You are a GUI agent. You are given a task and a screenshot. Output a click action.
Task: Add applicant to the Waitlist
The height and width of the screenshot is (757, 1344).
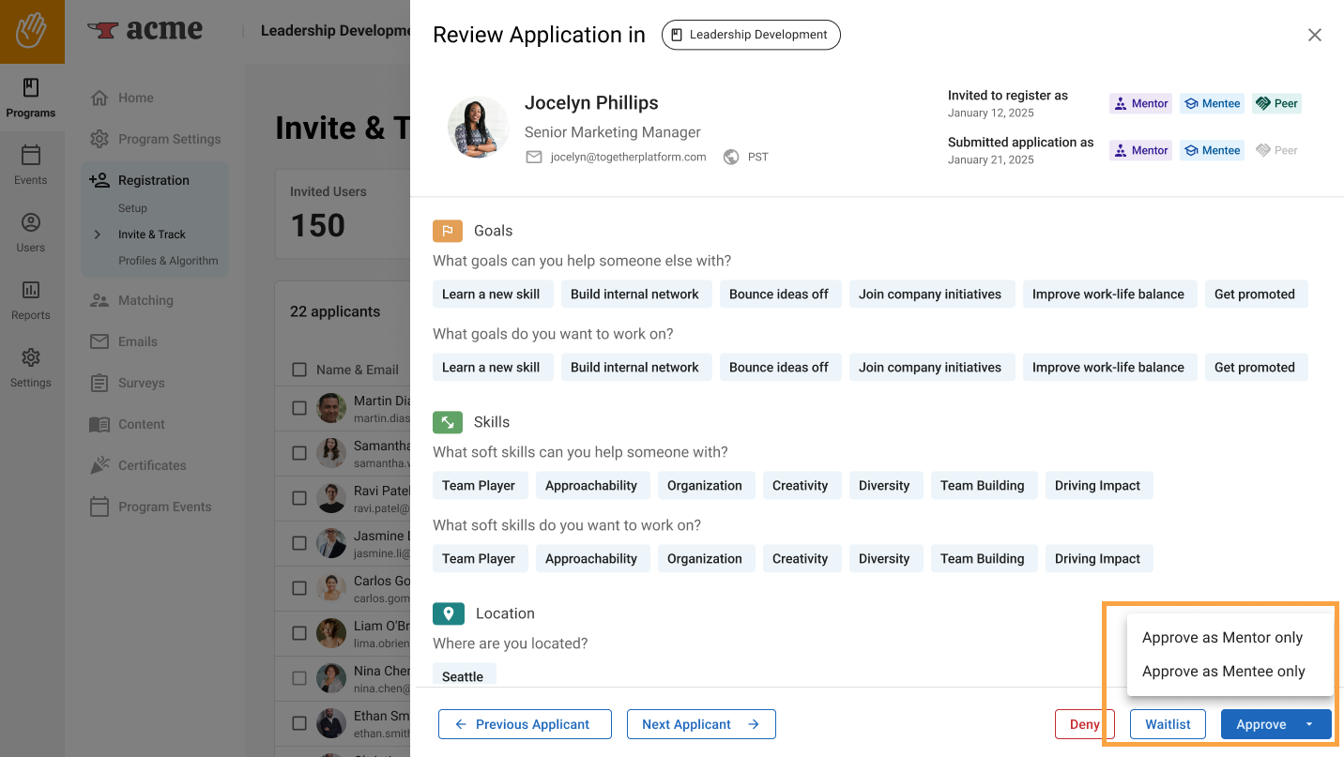coord(1168,724)
